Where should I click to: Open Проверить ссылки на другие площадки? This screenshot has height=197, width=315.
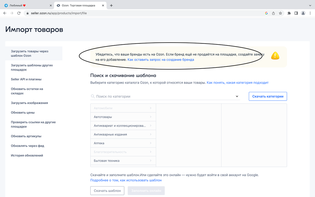[x=34, y=124]
